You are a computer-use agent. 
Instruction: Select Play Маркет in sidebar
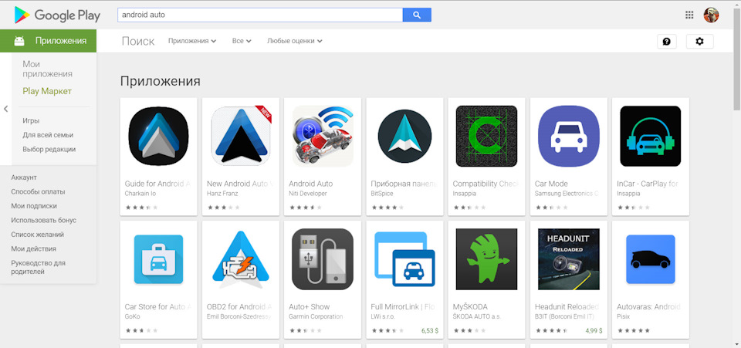[47, 91]
